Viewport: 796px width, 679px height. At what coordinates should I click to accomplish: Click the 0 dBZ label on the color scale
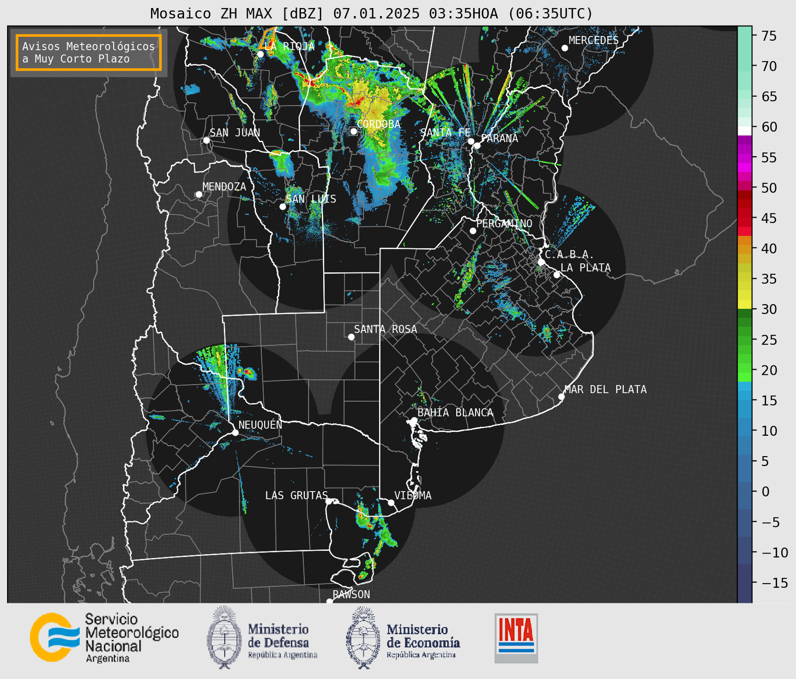point(766,492)
